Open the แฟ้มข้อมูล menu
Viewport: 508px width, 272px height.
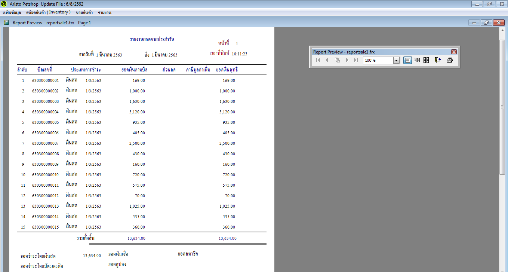tap(12, 12)
